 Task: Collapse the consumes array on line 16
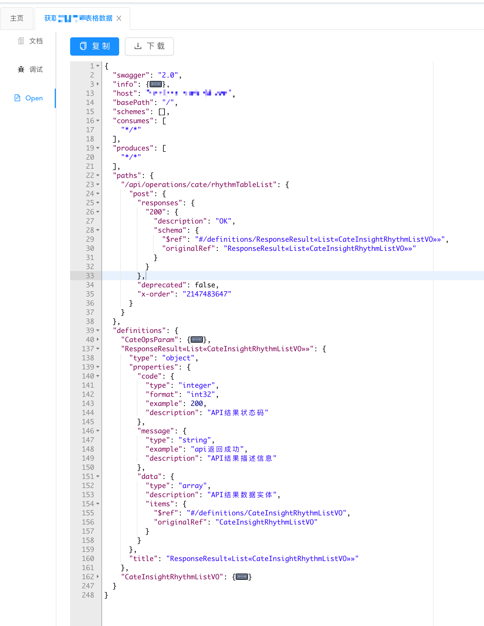click(97, 121)
